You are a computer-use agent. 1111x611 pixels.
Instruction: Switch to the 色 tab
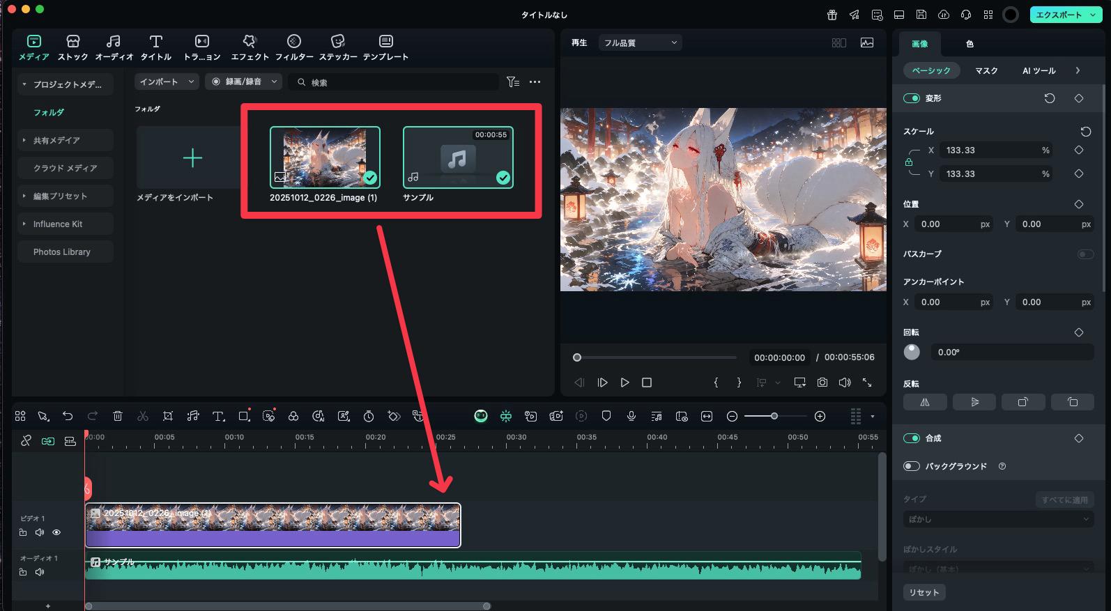(x=970, y=44)
